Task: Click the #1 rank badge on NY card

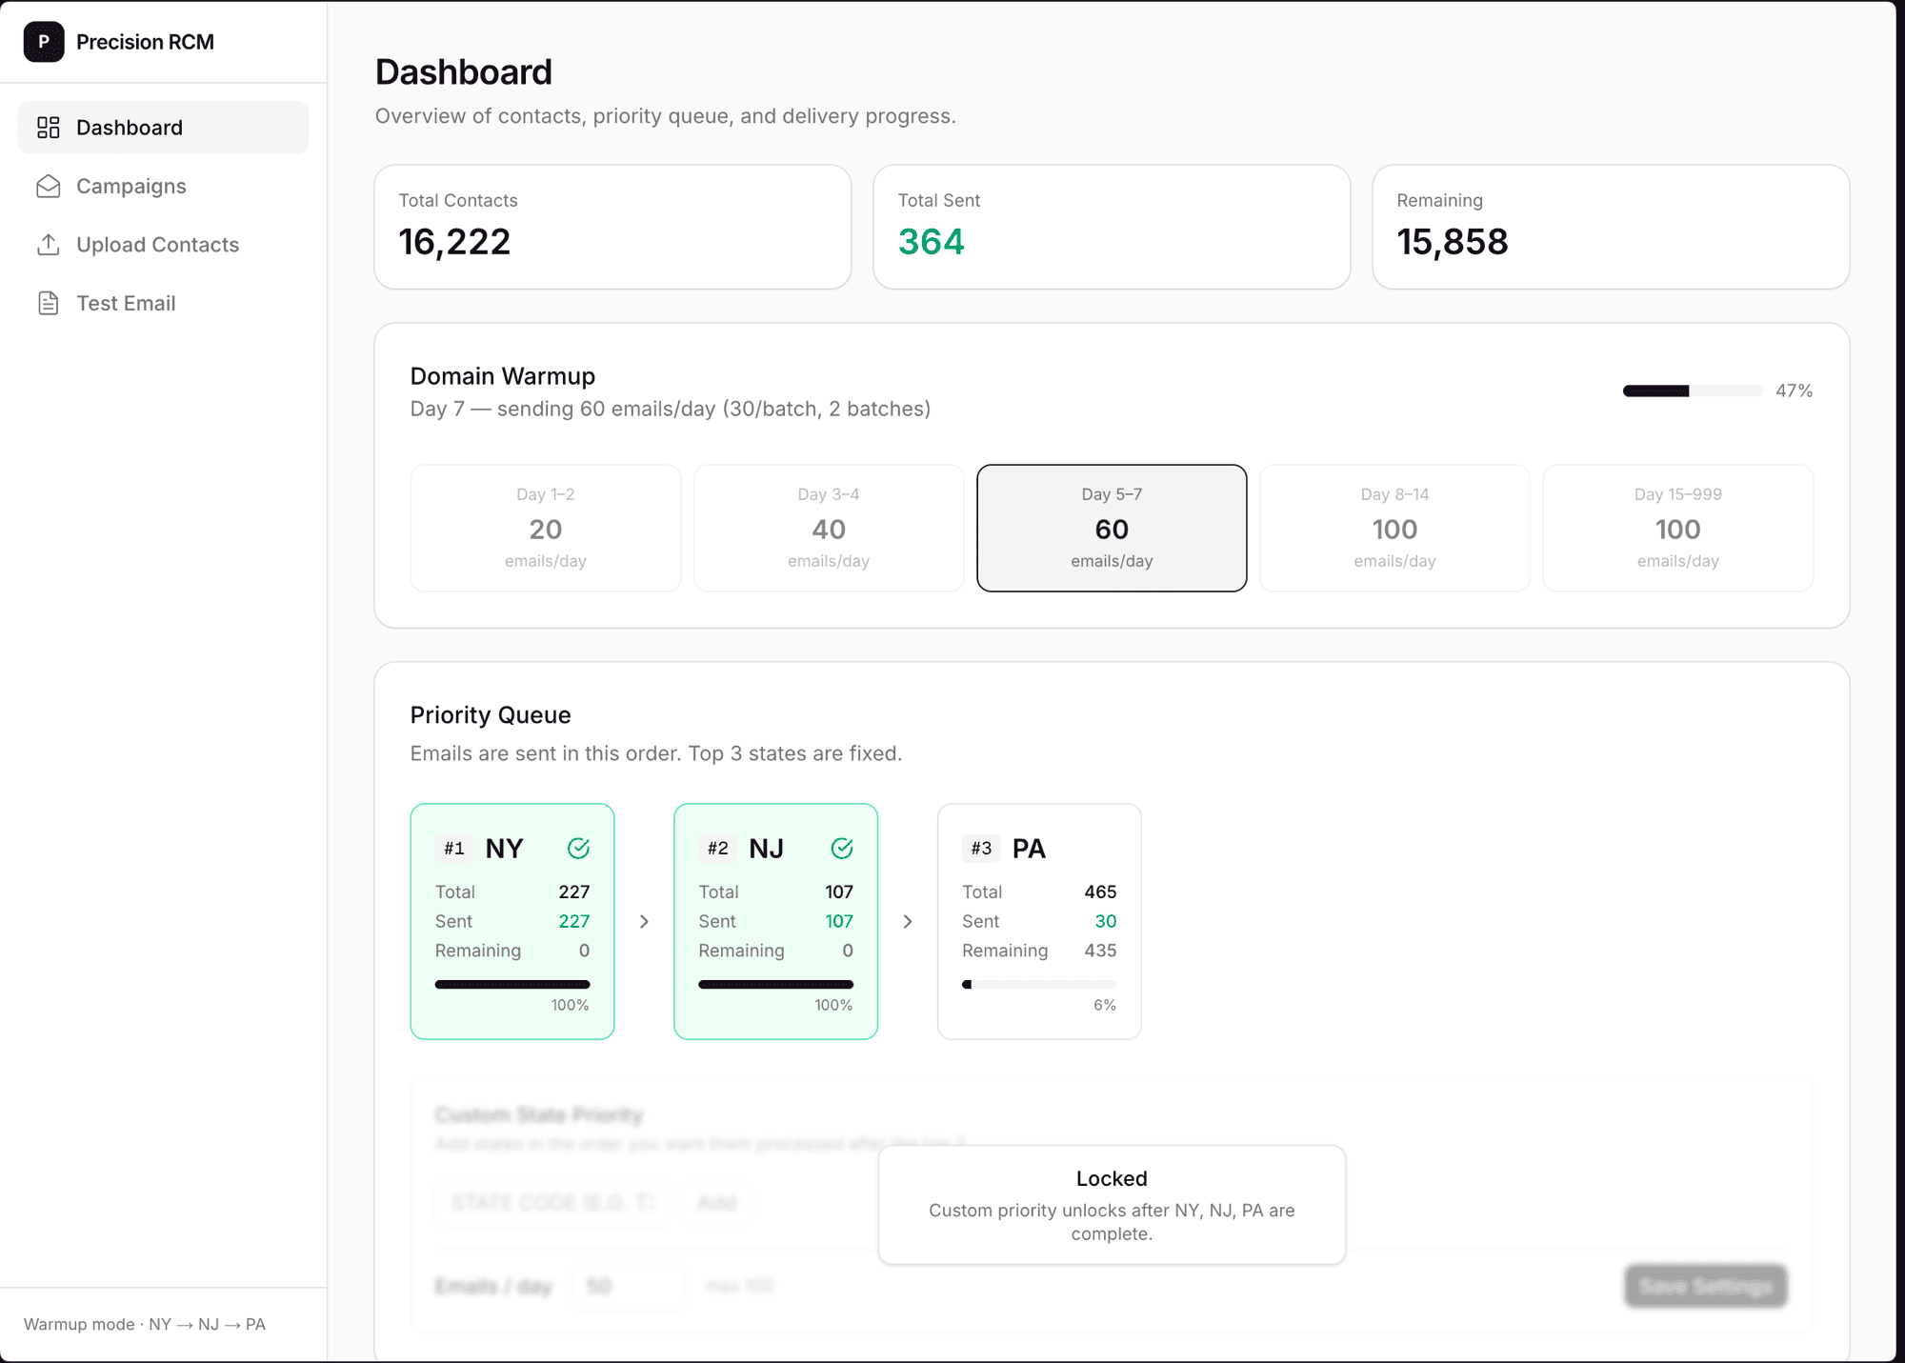Action: click(454, 848)
